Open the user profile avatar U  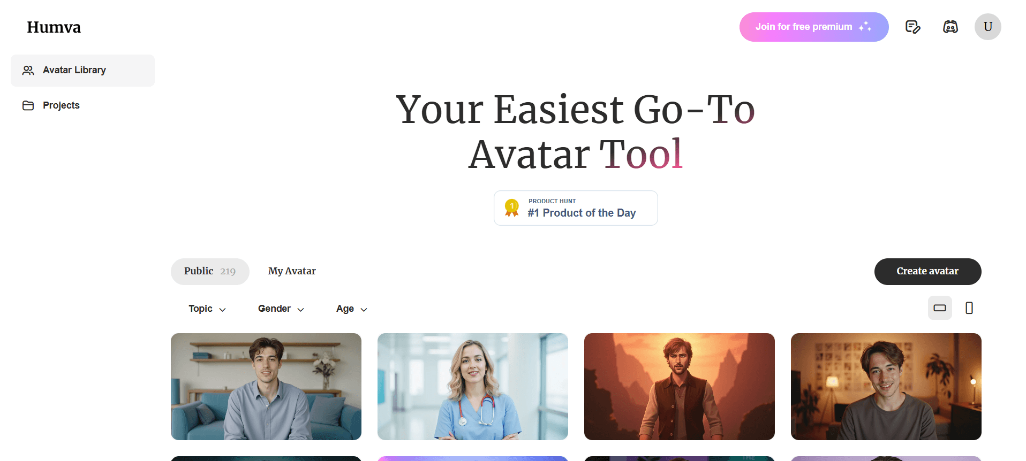[988, 27]
